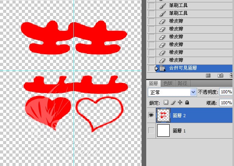
Task: Click create new document from state icon
Action: coord(208,75)
